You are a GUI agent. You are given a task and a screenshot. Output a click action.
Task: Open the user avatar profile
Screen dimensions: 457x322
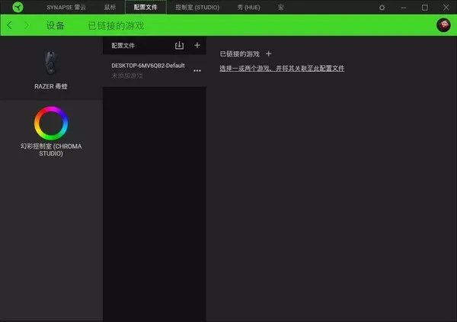443,25
